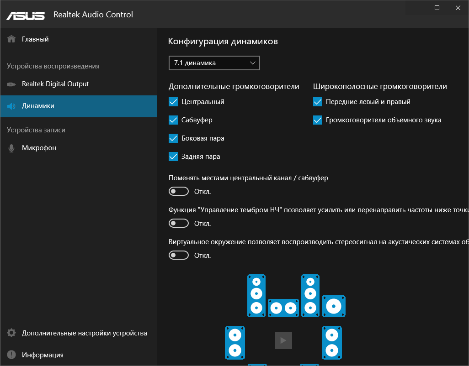Click the front left speaker icon
469x366 pixels.
pyautogui.click(x=256, y=295)
